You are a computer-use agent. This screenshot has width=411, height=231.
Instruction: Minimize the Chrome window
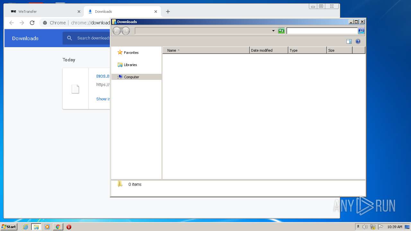(313, 6)
